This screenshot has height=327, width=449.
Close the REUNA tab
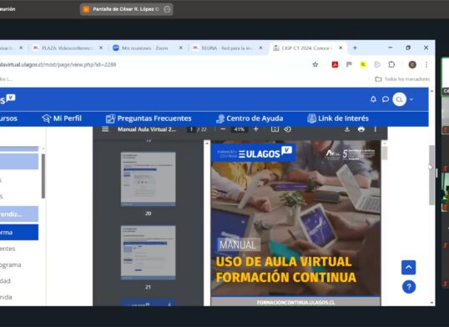260,48
